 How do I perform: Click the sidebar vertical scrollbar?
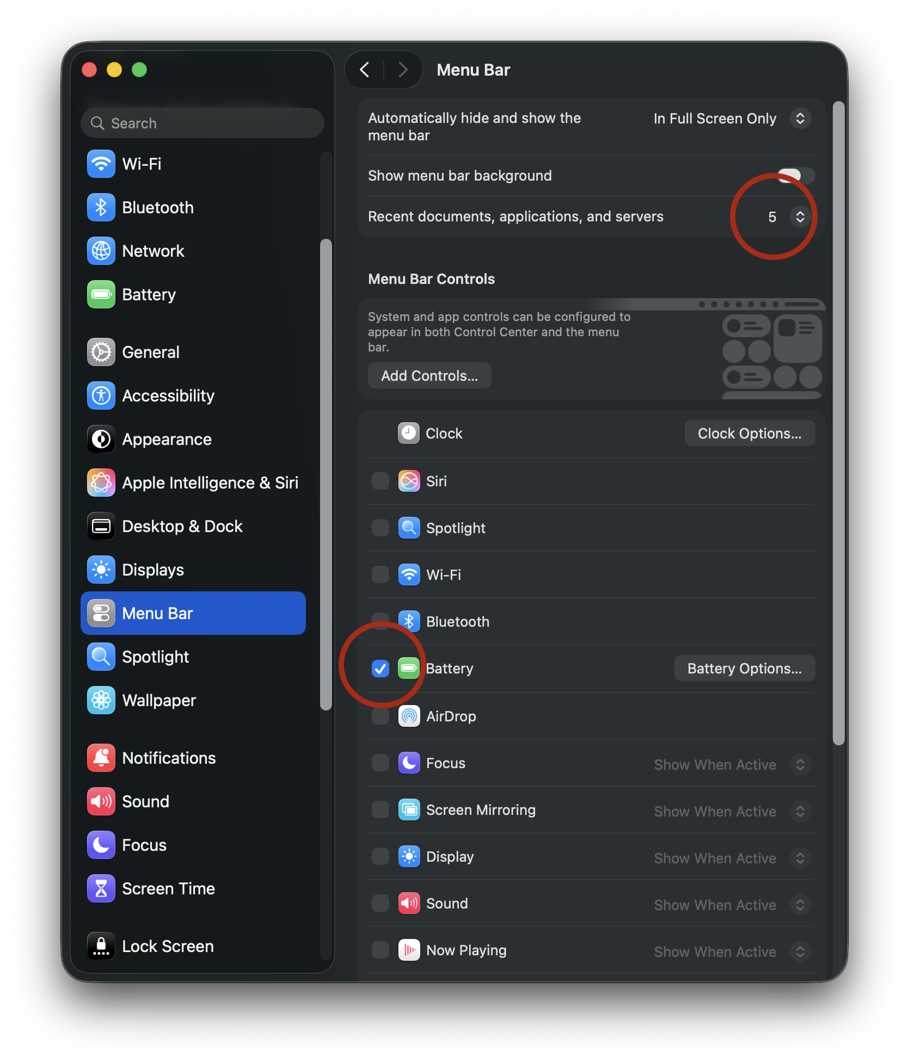click(326, 475)
